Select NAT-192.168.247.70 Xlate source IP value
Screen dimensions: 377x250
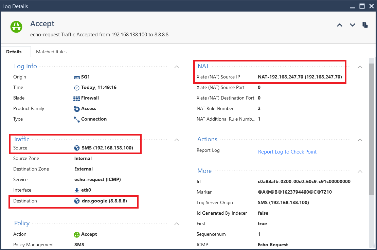pos(300,77)
